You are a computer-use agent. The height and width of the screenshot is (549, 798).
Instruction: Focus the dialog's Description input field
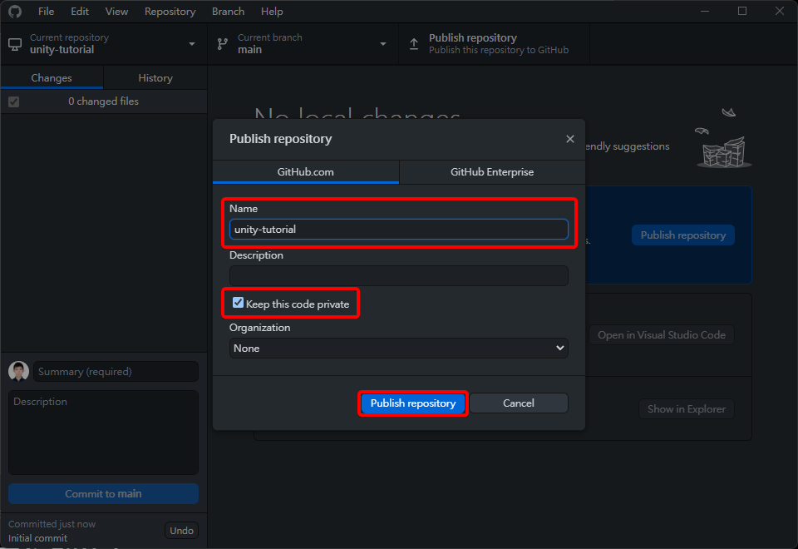tap(398, 275)
